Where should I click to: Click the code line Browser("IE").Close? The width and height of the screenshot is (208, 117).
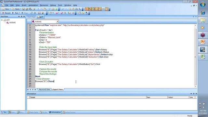click(45, 81)
